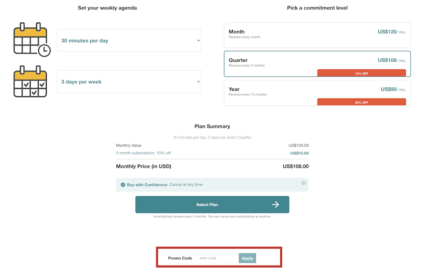Expand minutes-per-day dropdown chevron
The width and height of the screenshot is (425, 268).
click(198, 40)
